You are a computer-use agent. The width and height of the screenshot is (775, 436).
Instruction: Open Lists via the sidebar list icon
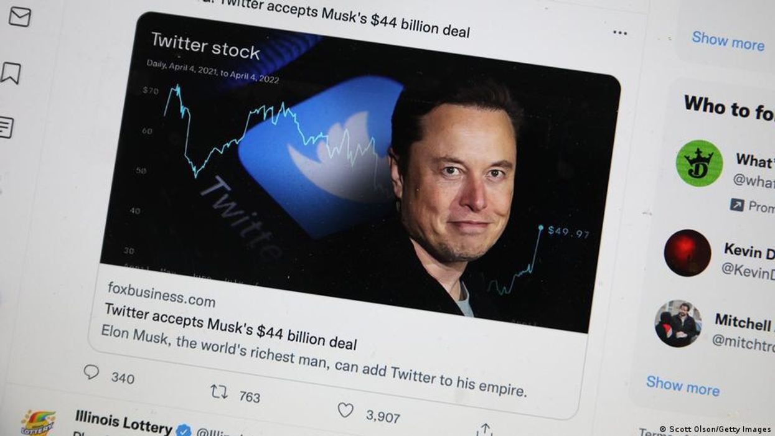[x=6, y=127]
